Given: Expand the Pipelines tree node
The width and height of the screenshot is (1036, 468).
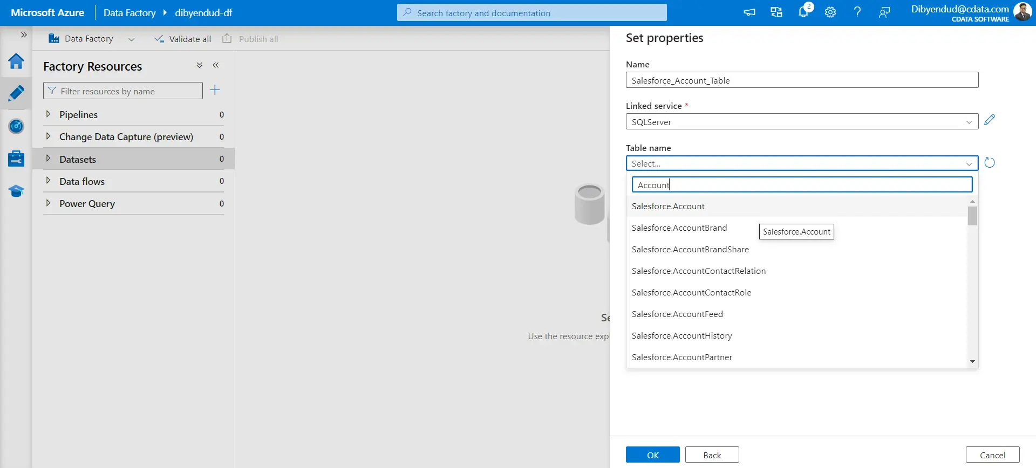Looking at the screenshot, I should 48,114.
